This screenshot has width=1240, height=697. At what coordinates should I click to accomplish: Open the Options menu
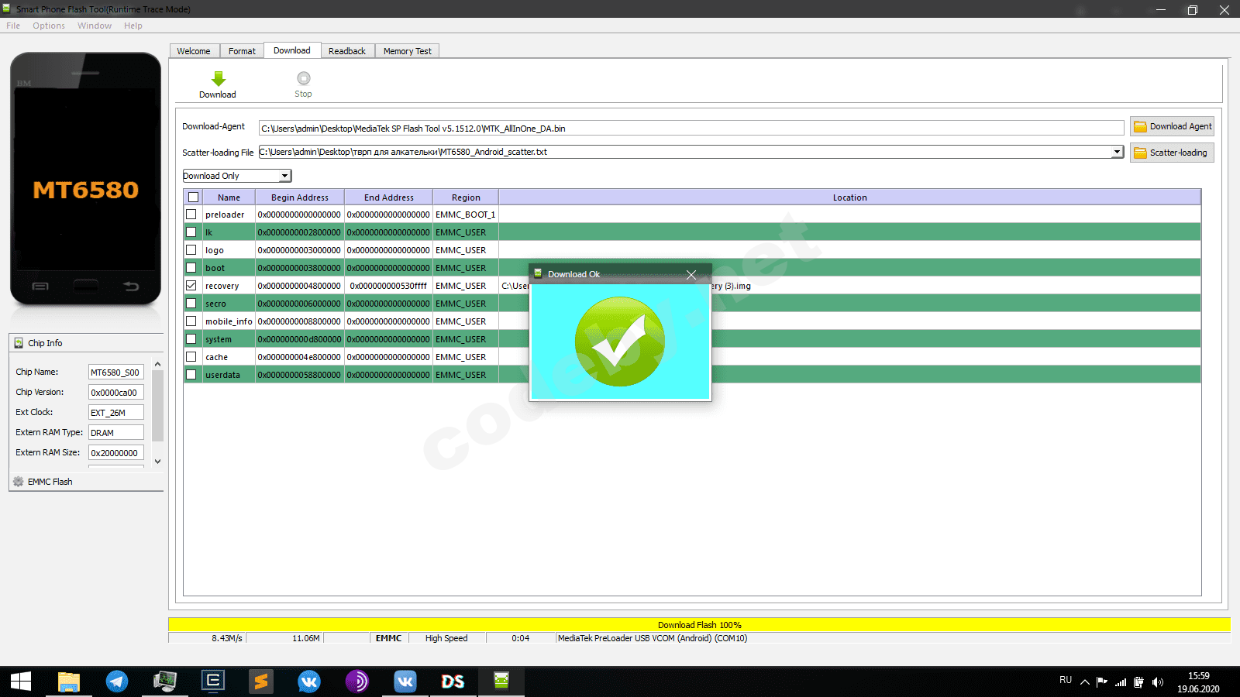click(x=49, y=26)
